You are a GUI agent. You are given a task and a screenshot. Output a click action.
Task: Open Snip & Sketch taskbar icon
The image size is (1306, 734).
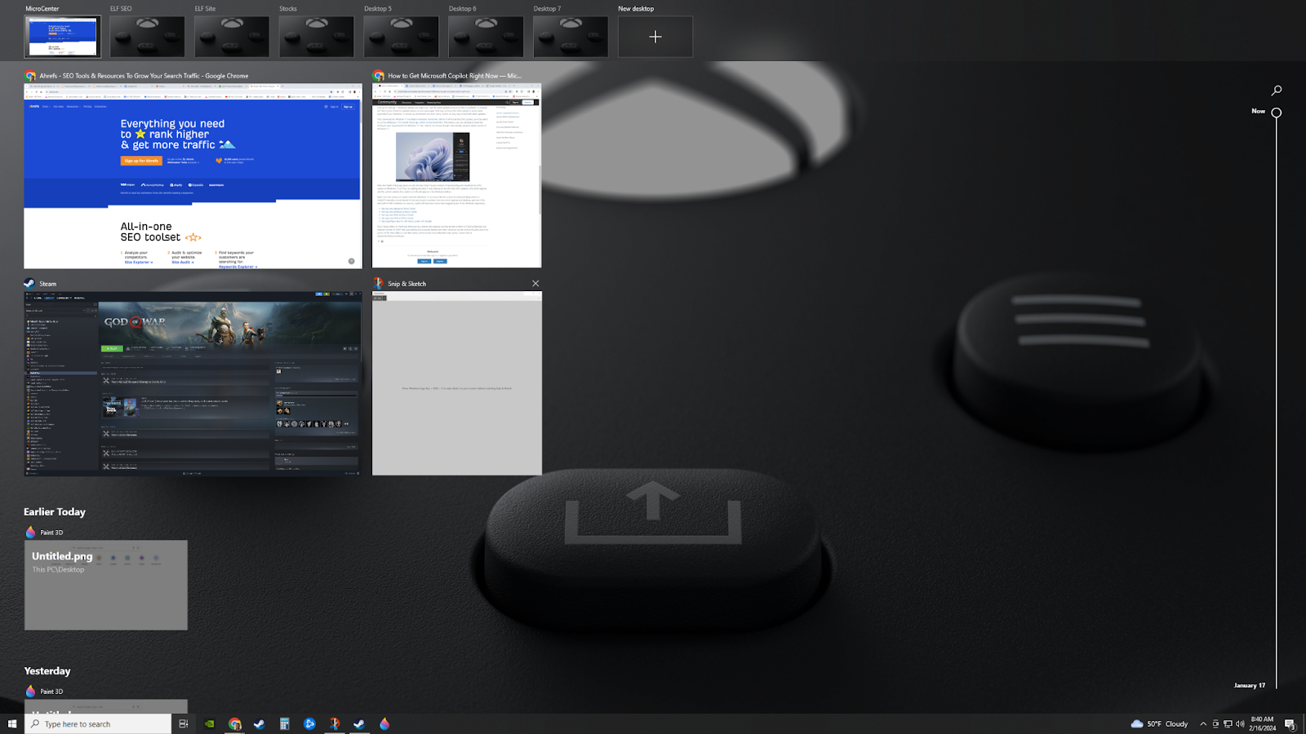335,723
